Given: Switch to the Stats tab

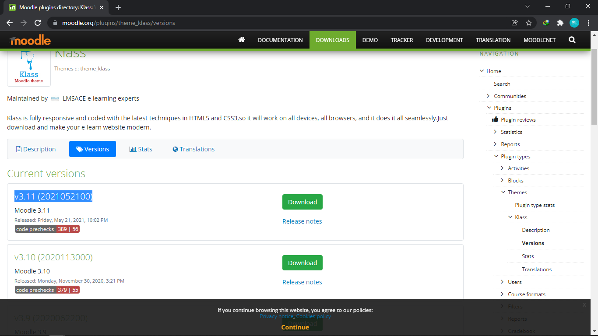Looking at the screenshot, I should click(141, 149).
